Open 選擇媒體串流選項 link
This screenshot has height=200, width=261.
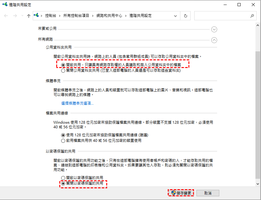[77, 103]
